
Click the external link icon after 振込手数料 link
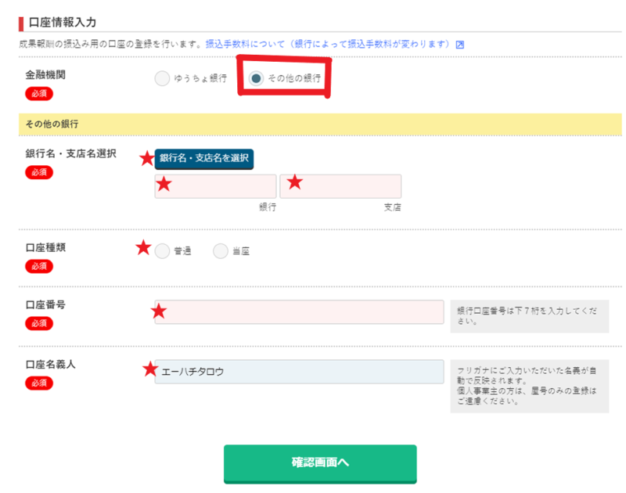pyautogui.click(x=460, y=45)
